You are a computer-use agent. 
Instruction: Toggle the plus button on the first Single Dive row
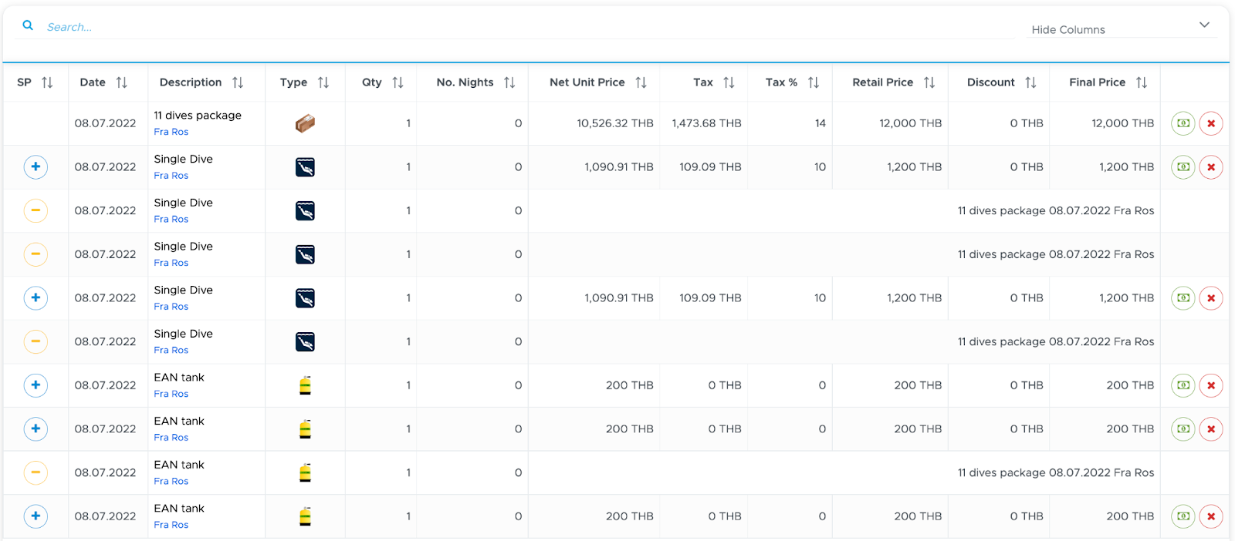pos(36,167)
